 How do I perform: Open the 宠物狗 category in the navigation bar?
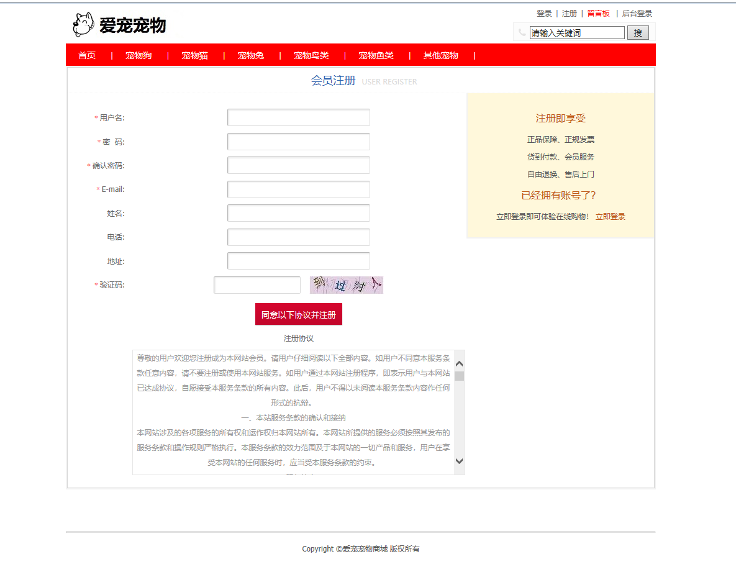coord(137,55)
